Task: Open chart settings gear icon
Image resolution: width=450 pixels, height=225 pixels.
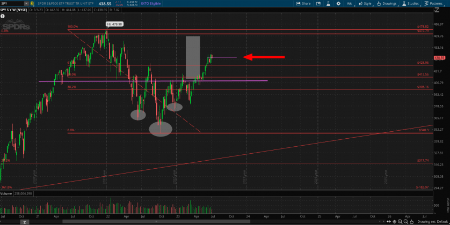Action: 338,3
